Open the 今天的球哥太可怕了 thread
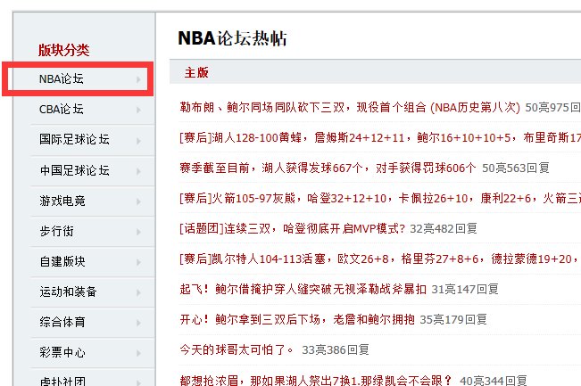Viewport: 581px width, 386px height. [x=237, y=349]
